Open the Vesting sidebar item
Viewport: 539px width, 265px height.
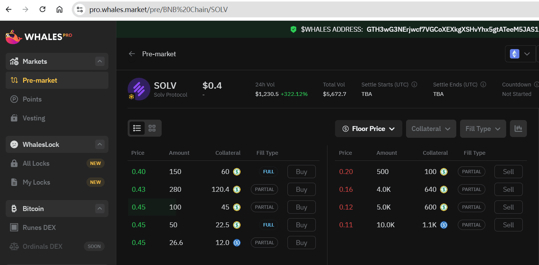(x=57, y=118)
